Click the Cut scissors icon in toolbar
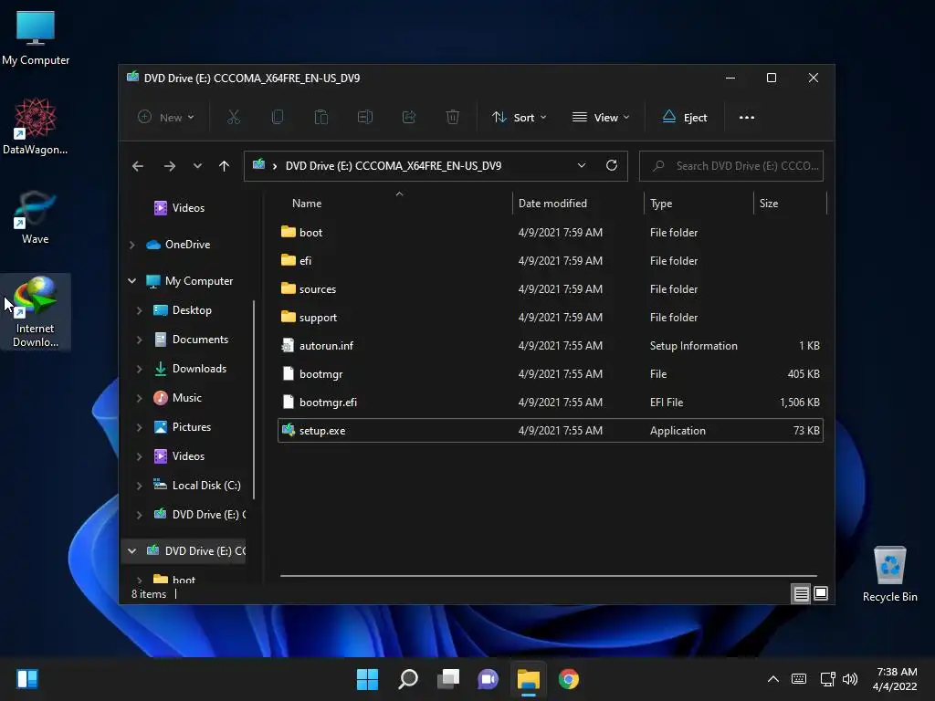This screenshot has height=701, width=935. 233,118
